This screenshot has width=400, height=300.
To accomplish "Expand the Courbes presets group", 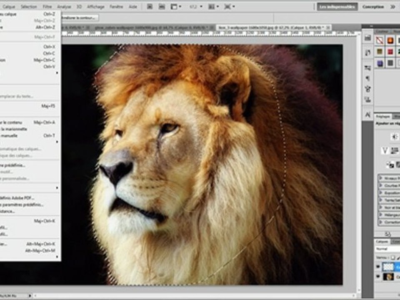I will click(x=381, y=185).
